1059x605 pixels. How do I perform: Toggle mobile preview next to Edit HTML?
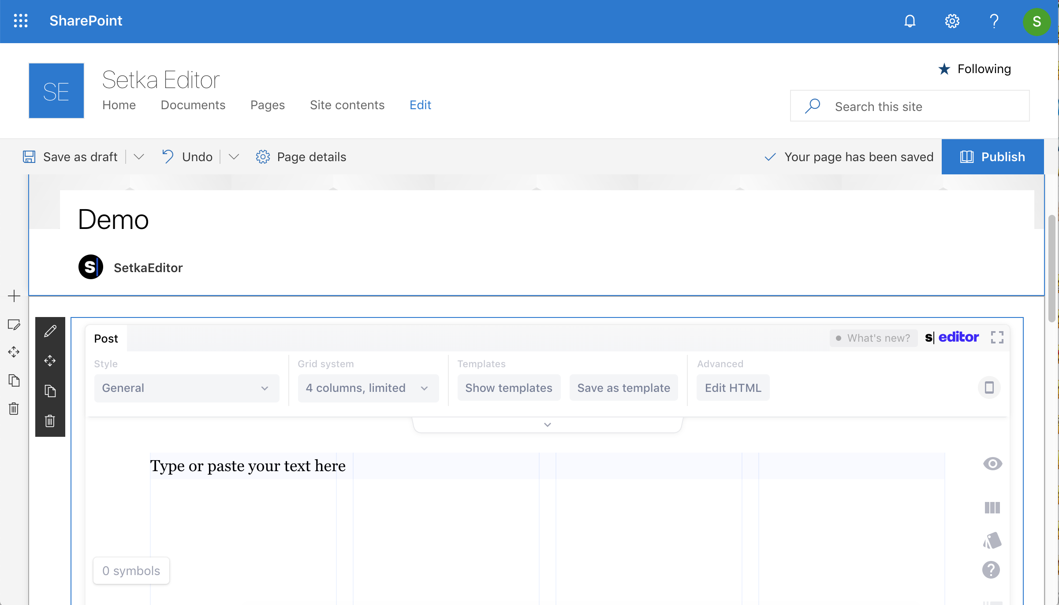tap(990, 387)
